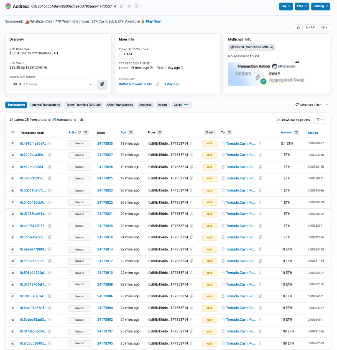This screenshot has width=337, height=350.
Task: Switch to the Internal Transactions tab
Action: coord(46,105)
